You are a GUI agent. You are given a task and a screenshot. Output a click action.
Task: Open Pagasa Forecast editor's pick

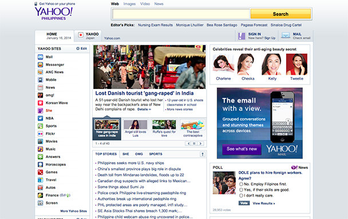(254, 25)
